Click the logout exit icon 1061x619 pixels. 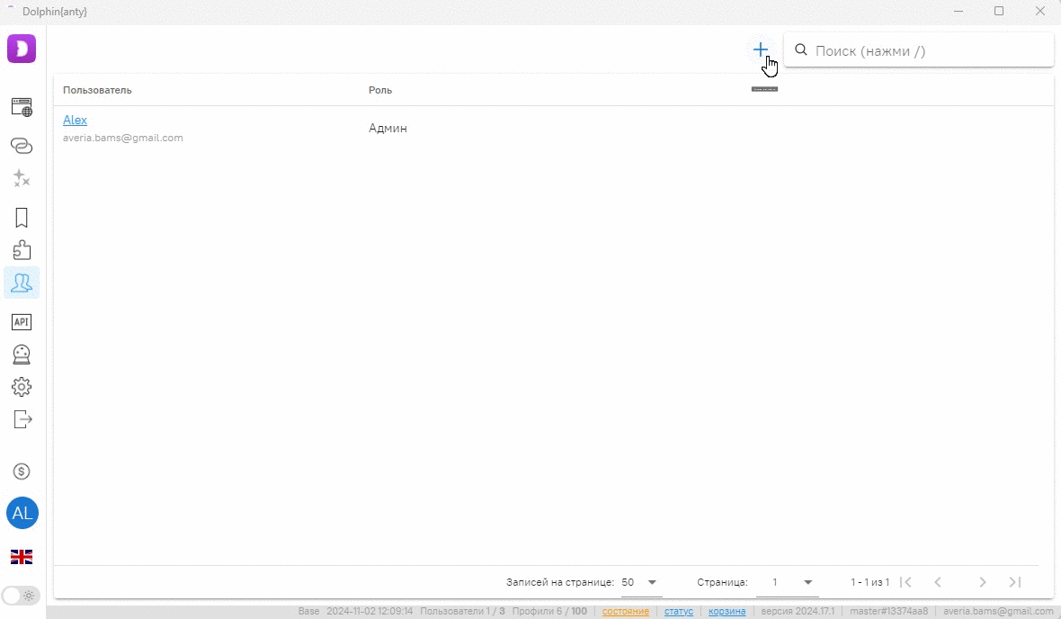[x=22, y=419]
